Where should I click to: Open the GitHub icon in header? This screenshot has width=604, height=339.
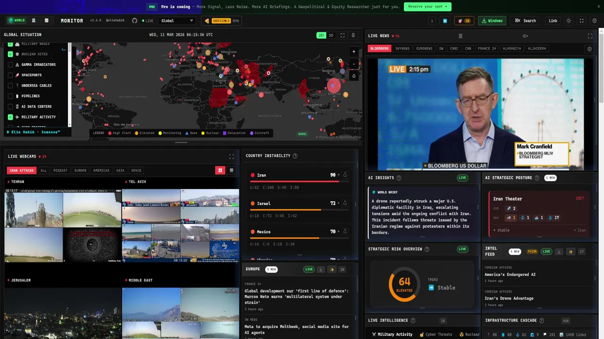point(134,21)
